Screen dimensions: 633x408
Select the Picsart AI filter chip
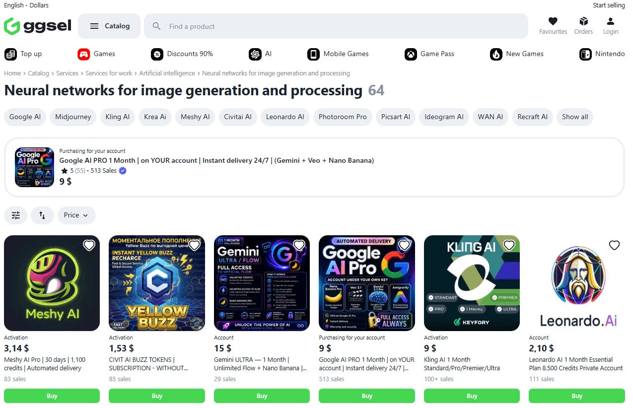(396, 117)
